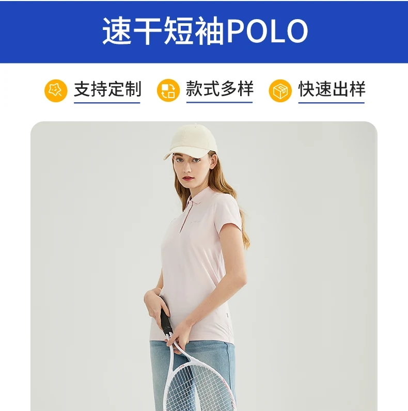408x411 pixels.
Task: Click the small chest logo on polo
Action: click(x=195, y=222)
